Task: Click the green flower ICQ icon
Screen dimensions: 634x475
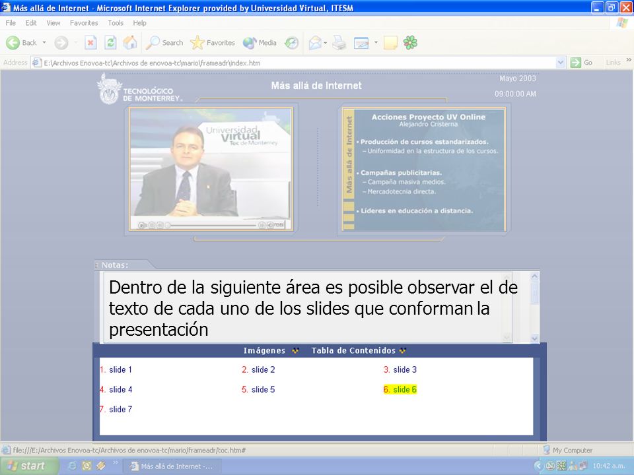Action: pos(410,42)
